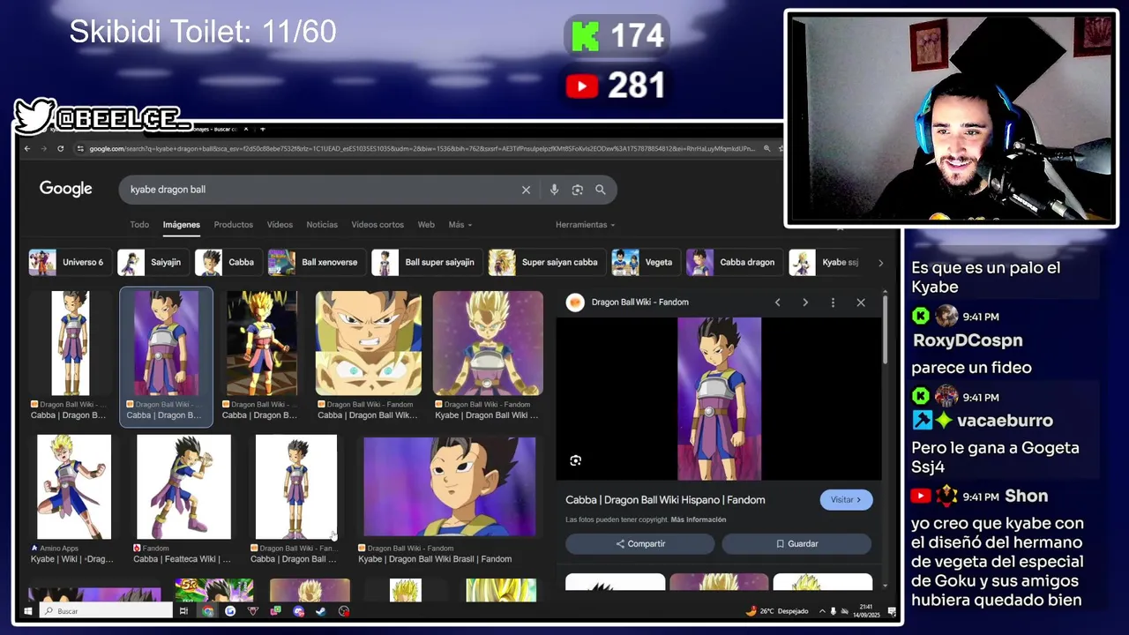Open the notification center icon in the taskbar

coord(892,610)
